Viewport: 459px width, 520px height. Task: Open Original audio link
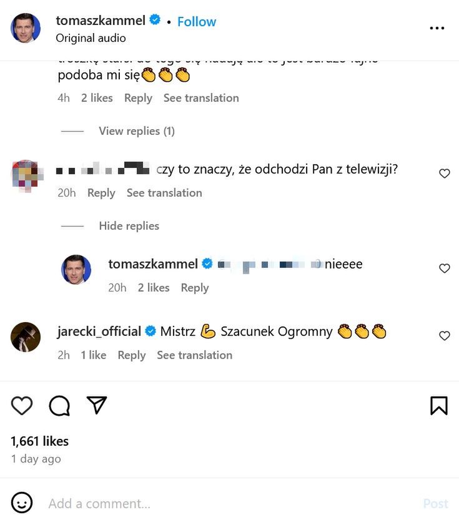tap(91, 38)
